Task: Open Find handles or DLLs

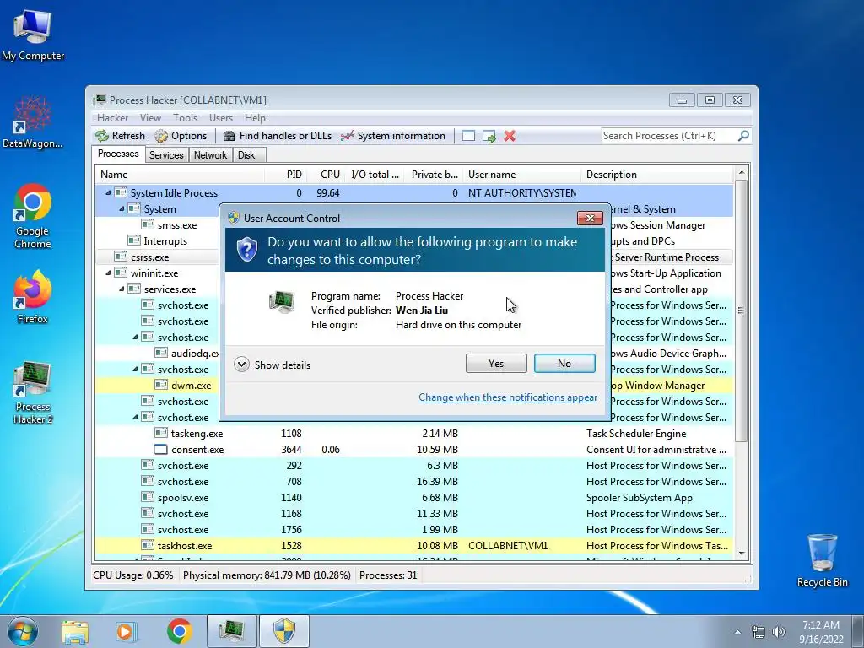Action: [277, 136]
